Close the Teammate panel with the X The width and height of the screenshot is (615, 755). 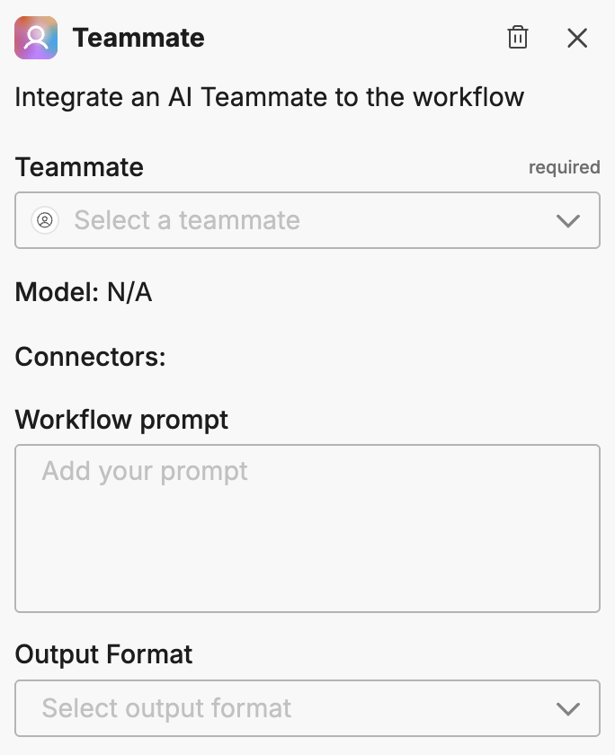pyautogui.click(x=576, y=38)
